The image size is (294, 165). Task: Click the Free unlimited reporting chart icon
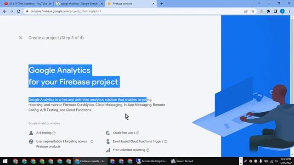point(108,150)
